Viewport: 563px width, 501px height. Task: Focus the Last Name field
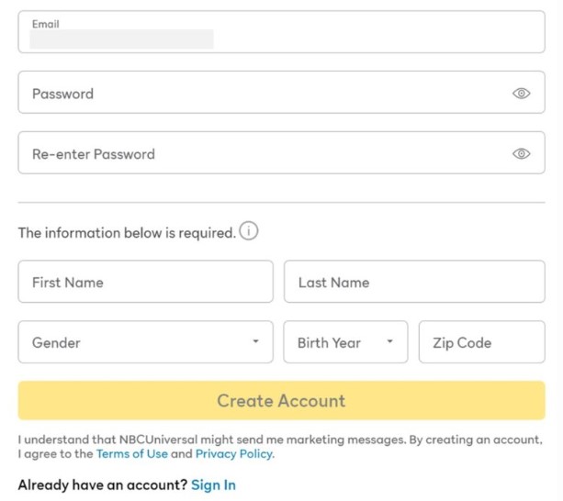point(413,283)
